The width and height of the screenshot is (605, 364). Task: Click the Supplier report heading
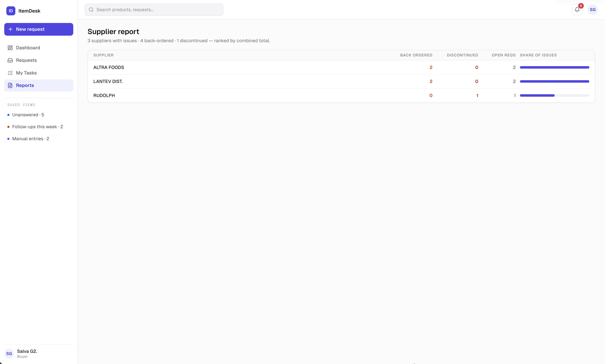tap(113, 32)
